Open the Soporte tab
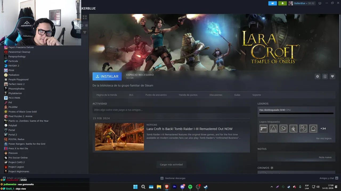341x191 pixels. 257,95
